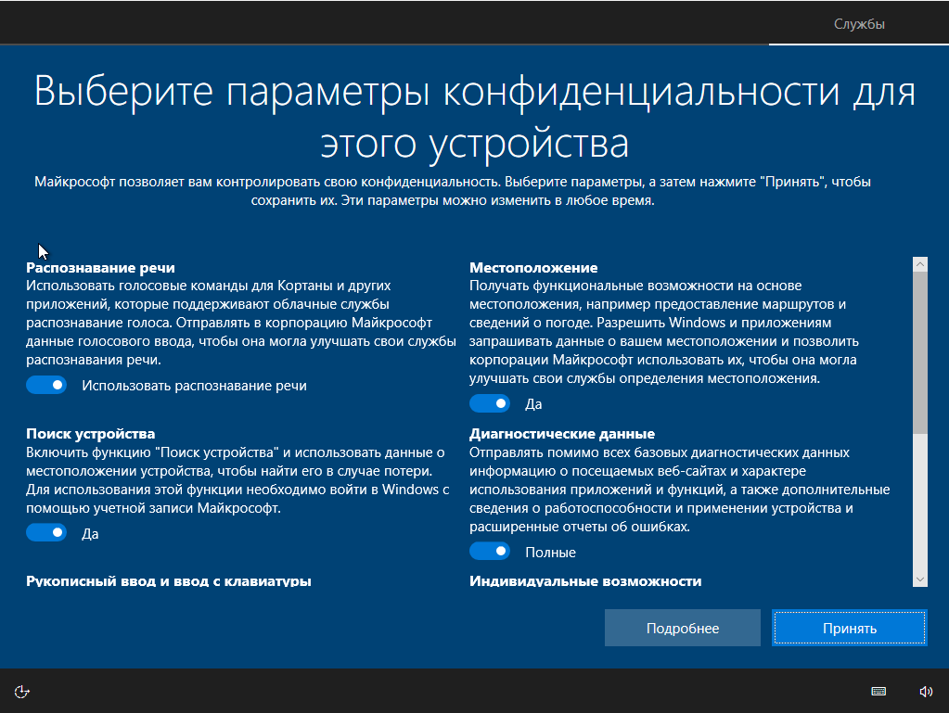Switch off the full diagnostic data toggle
The height and width of the screenshot is (713, 949).
point(490,550)
